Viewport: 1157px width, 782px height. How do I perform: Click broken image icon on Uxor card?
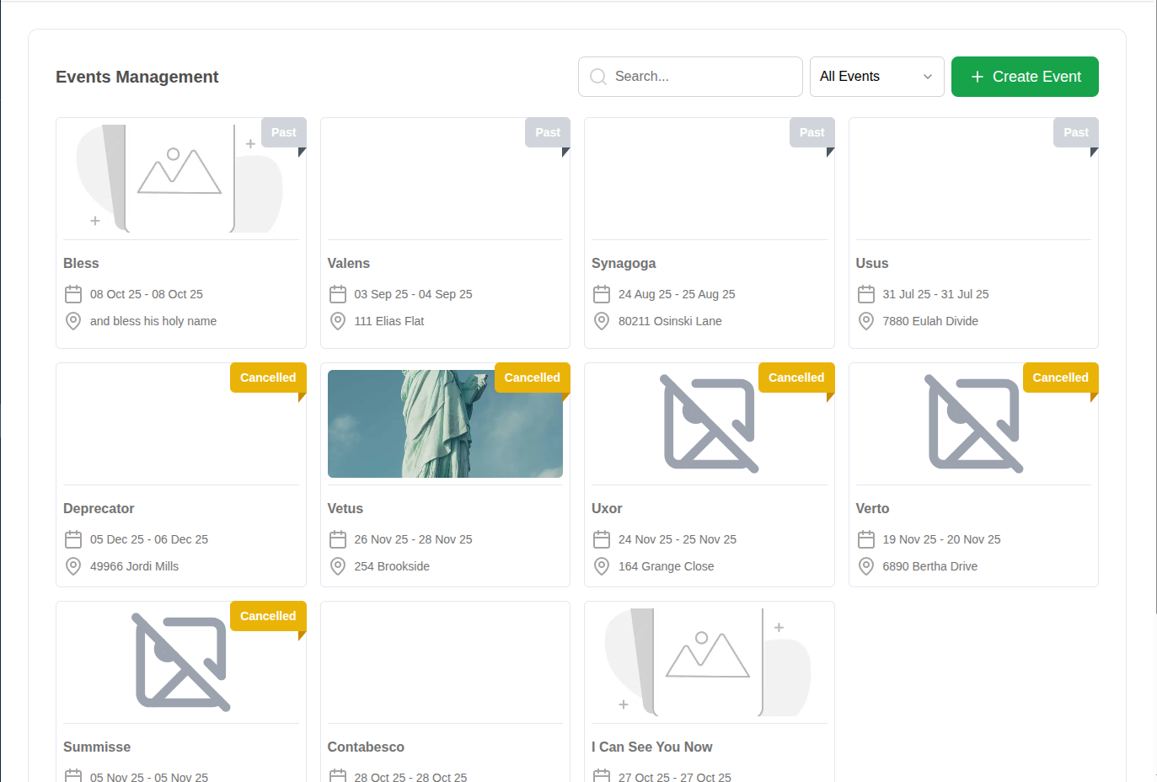710,424
